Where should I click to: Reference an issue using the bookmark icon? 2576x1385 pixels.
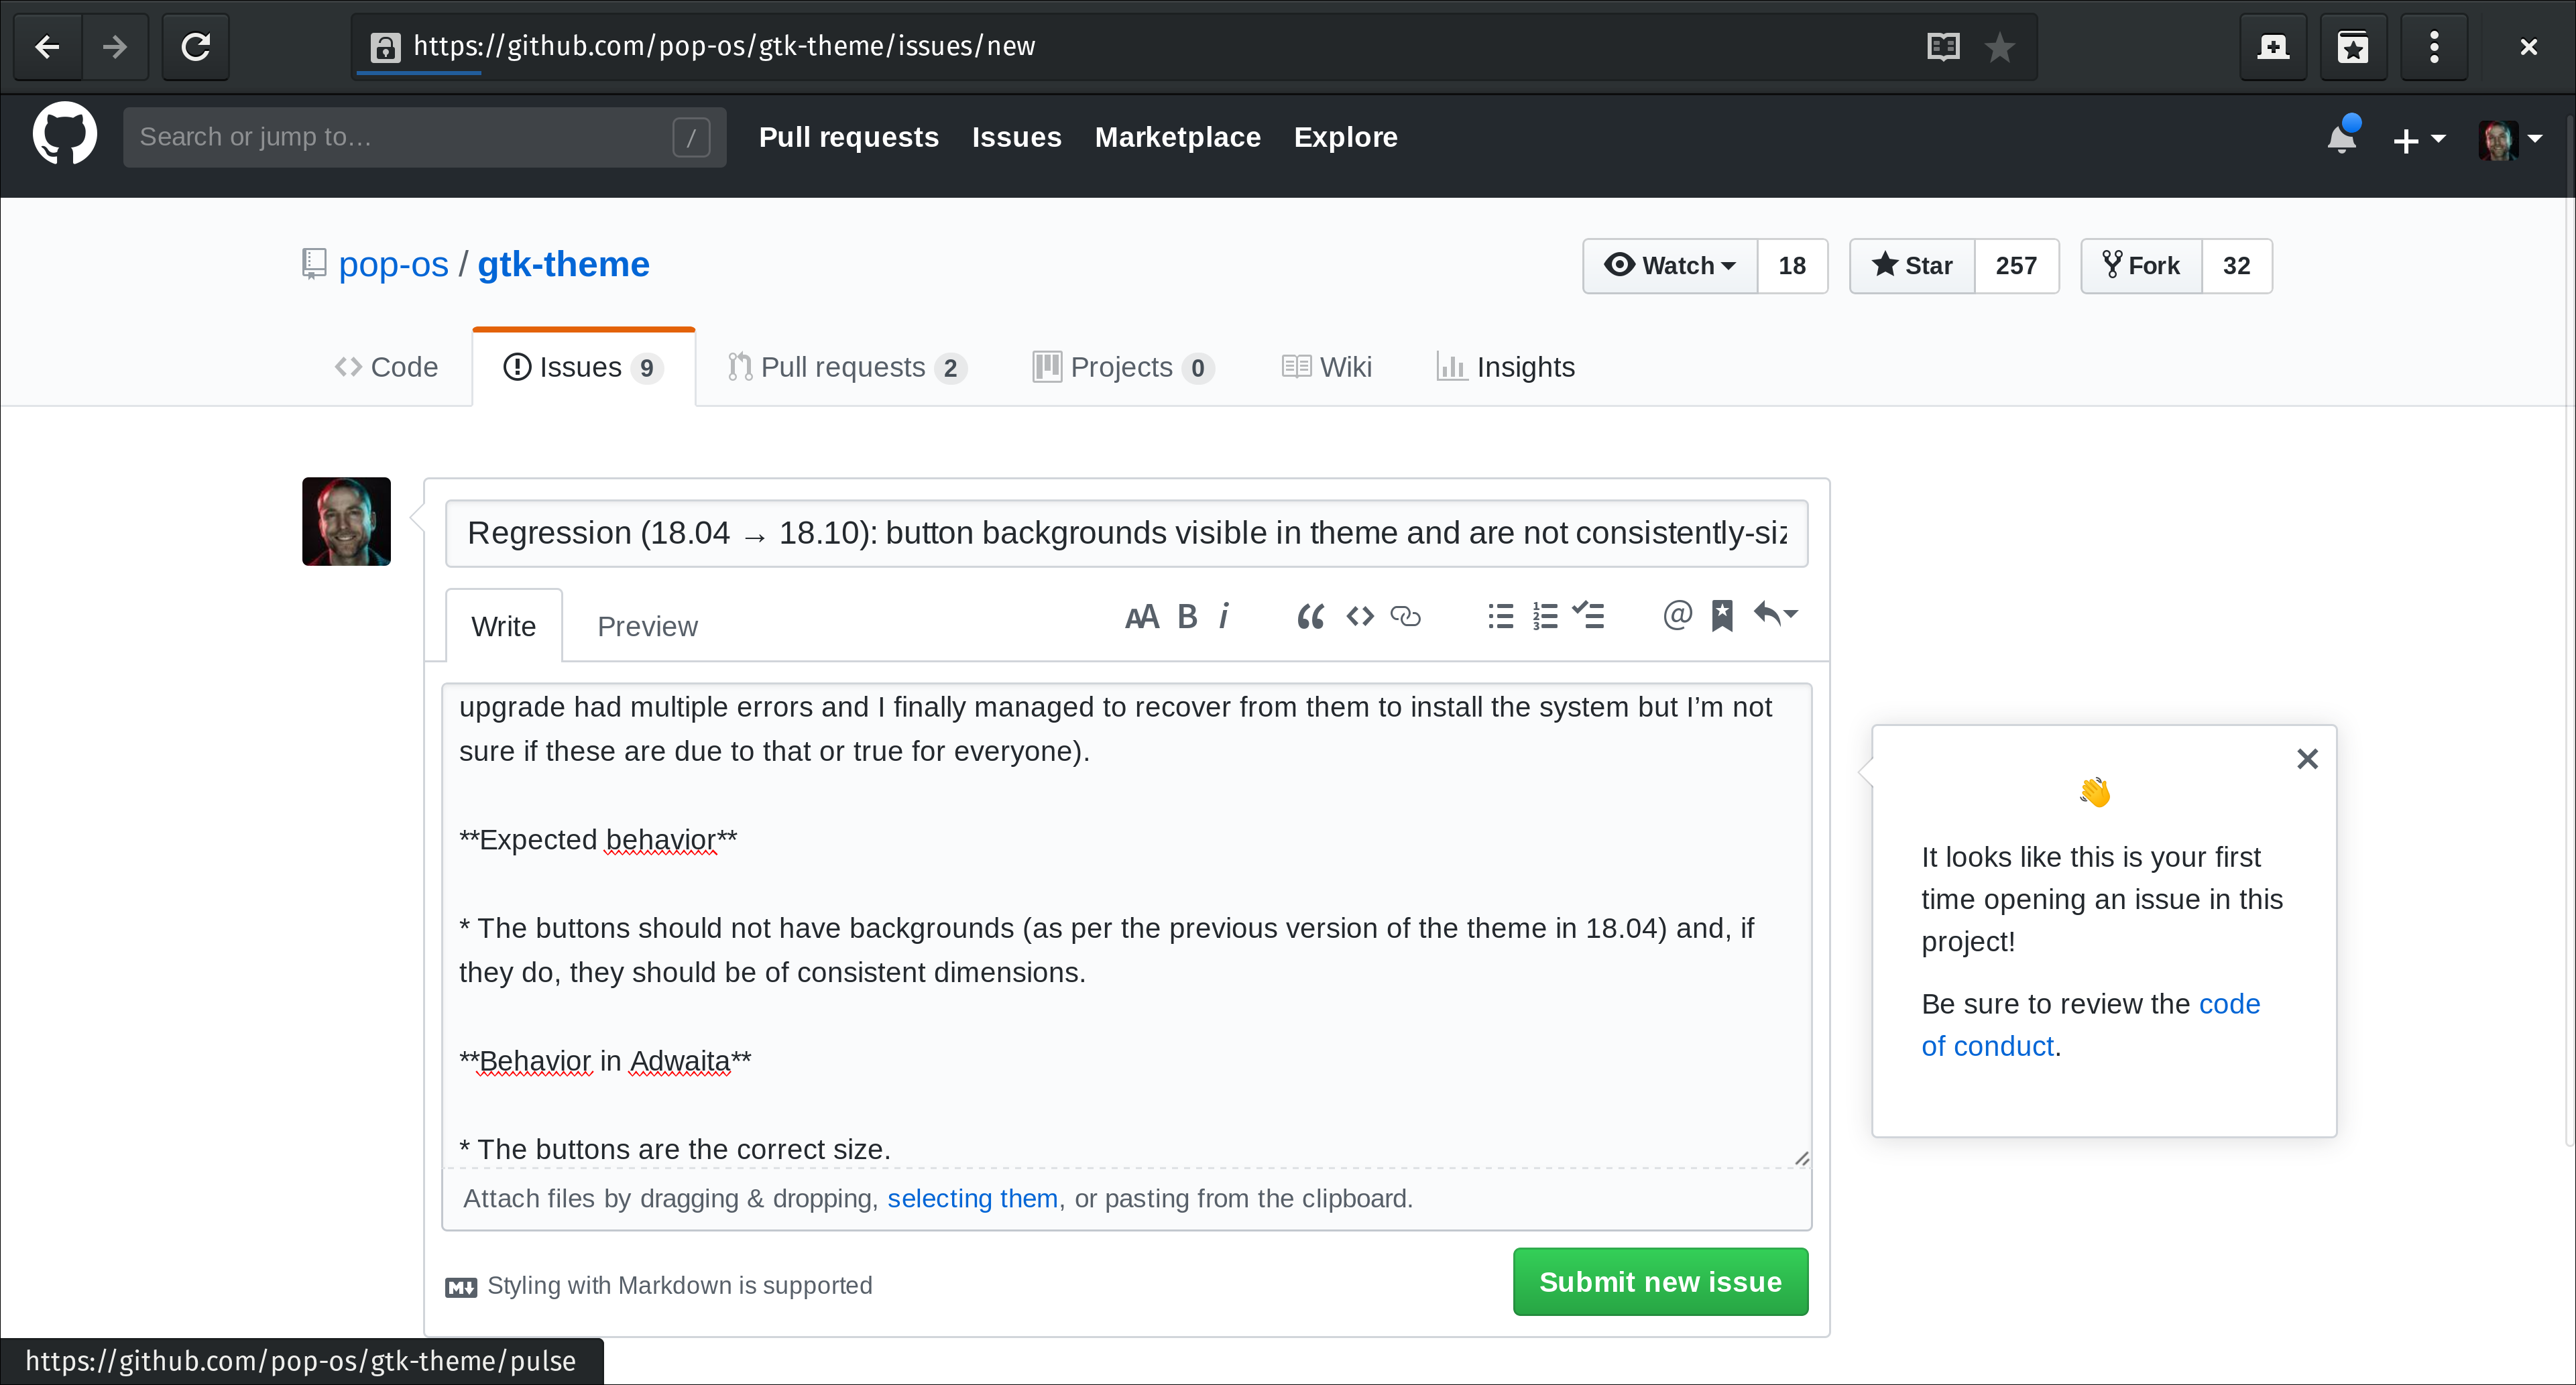pyautogui.click(x=1722, y=616)
